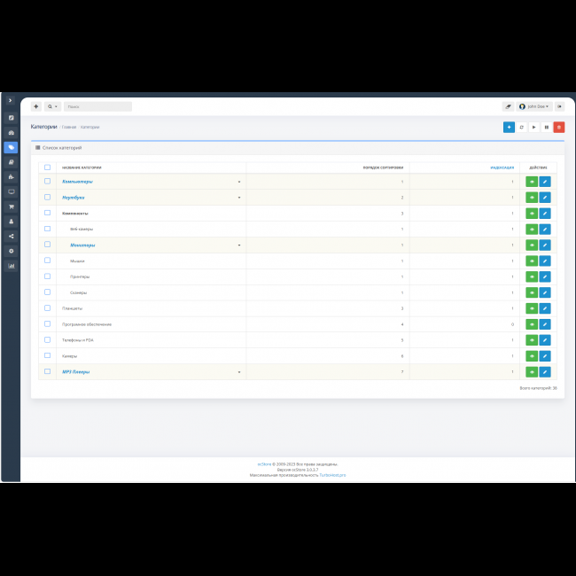Go to Главная breadcrumb

[x=68, y=127]
